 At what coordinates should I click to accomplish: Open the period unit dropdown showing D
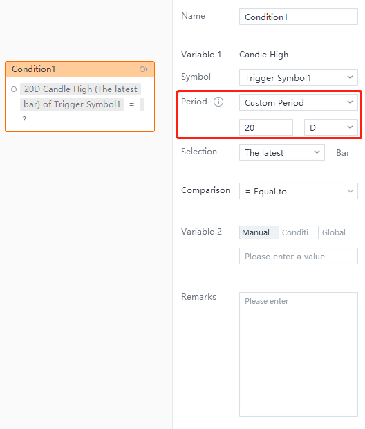pos(331,127)
